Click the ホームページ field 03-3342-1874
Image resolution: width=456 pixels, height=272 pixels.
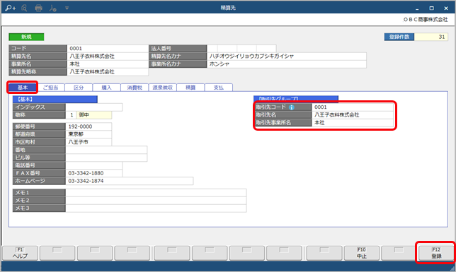[x=130, y=181]
